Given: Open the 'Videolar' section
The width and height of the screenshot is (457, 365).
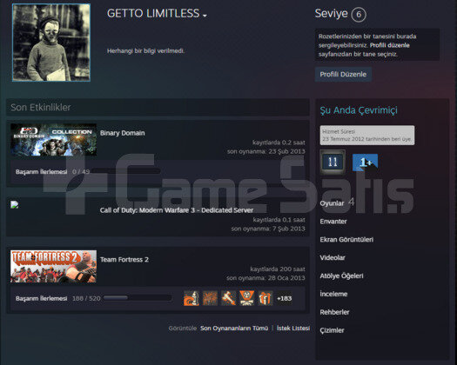Looking at the screenshot, I should (x=333, y=257).
